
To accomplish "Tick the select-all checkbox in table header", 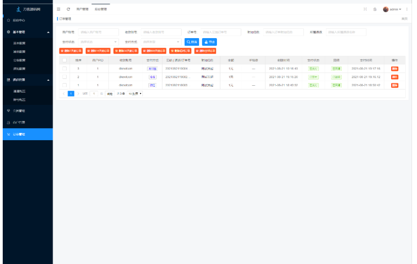I will tap(64, 60).
